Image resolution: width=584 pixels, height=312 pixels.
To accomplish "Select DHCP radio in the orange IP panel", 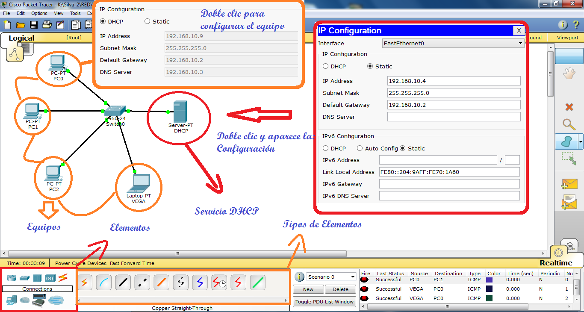I will (103, 21).
